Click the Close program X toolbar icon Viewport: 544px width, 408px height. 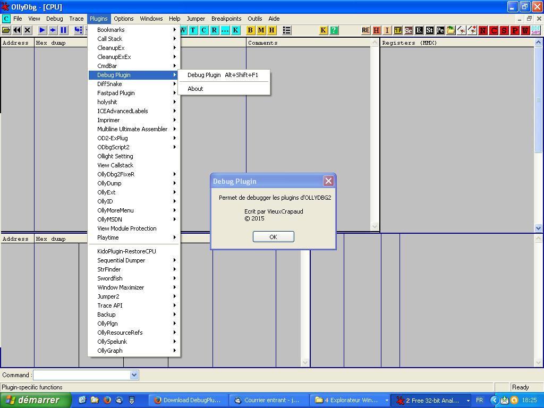(x=28, y=30)
